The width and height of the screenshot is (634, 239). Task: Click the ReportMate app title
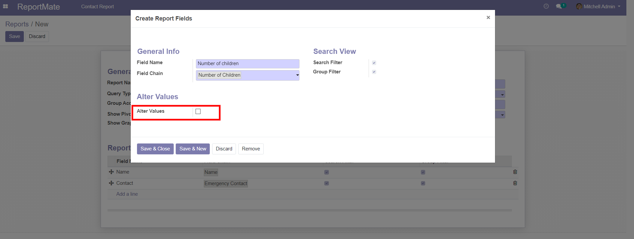(x=38, y=7)
